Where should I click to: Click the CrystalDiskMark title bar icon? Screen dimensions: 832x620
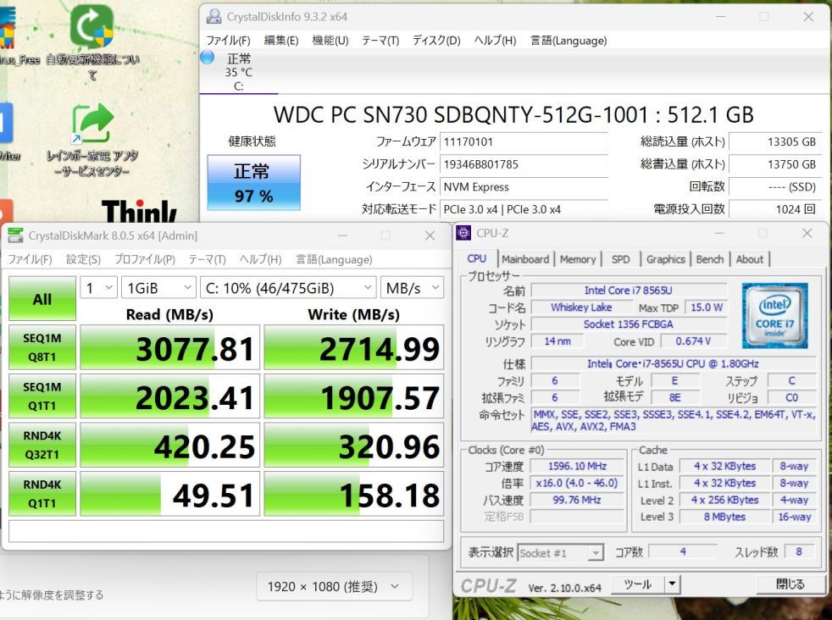15,235
